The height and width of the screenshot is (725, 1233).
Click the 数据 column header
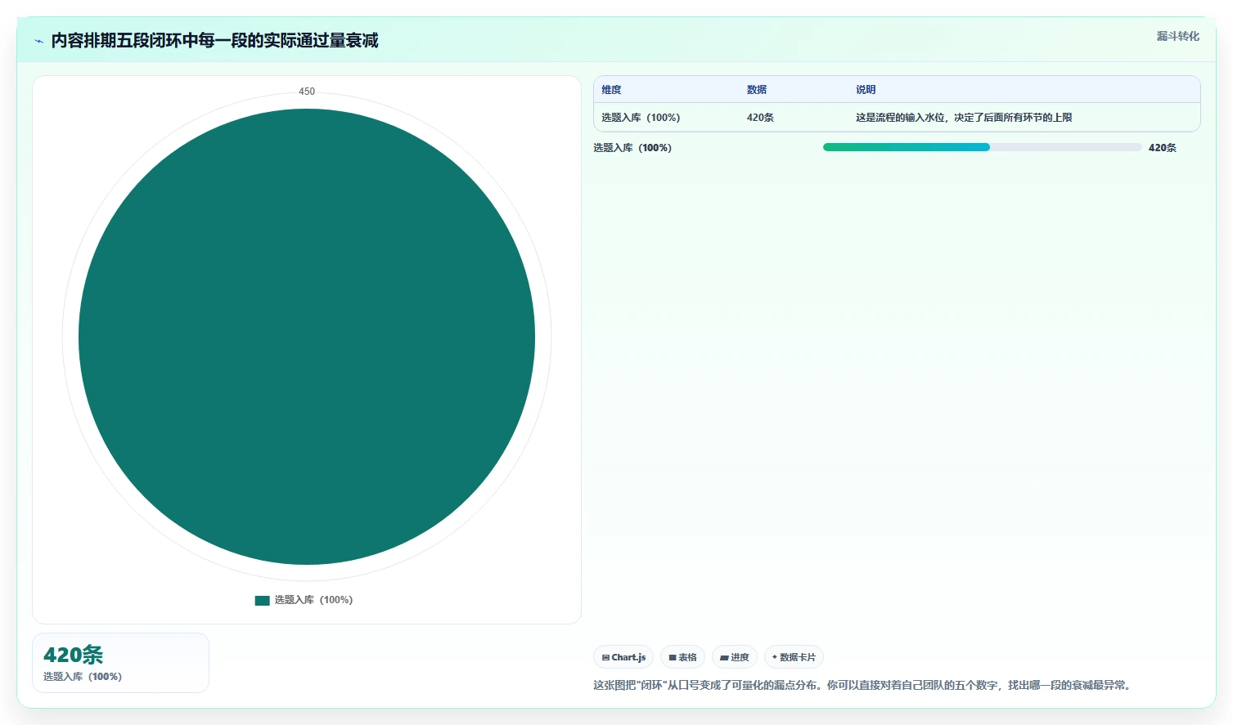tap(757, 90)
